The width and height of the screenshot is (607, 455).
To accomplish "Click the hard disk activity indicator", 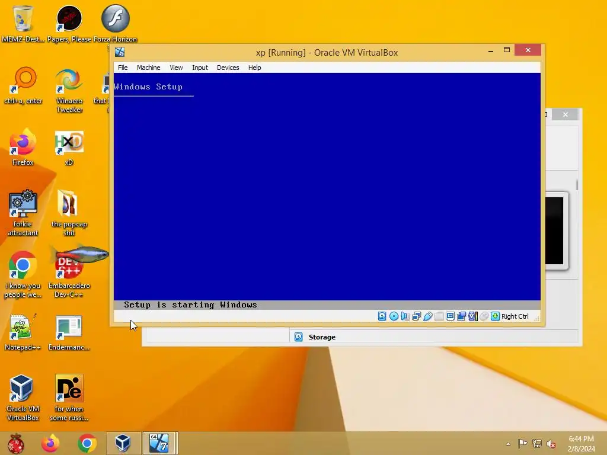I will pos(382,316).
